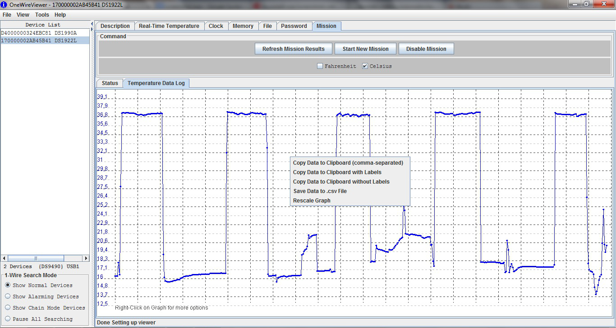Click the 12,5 axis label on graph
This screenshot has width=616, height=328.
point(102,304)
